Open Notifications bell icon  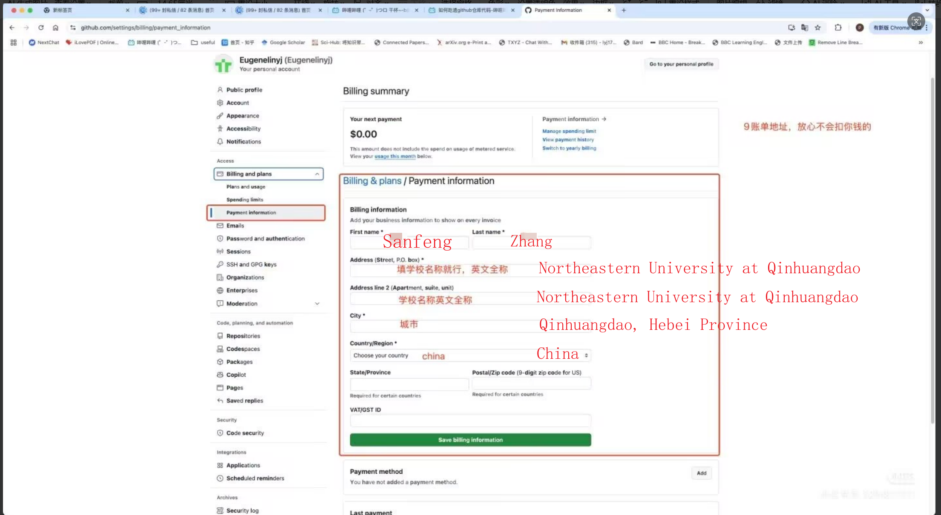[220, 141]
